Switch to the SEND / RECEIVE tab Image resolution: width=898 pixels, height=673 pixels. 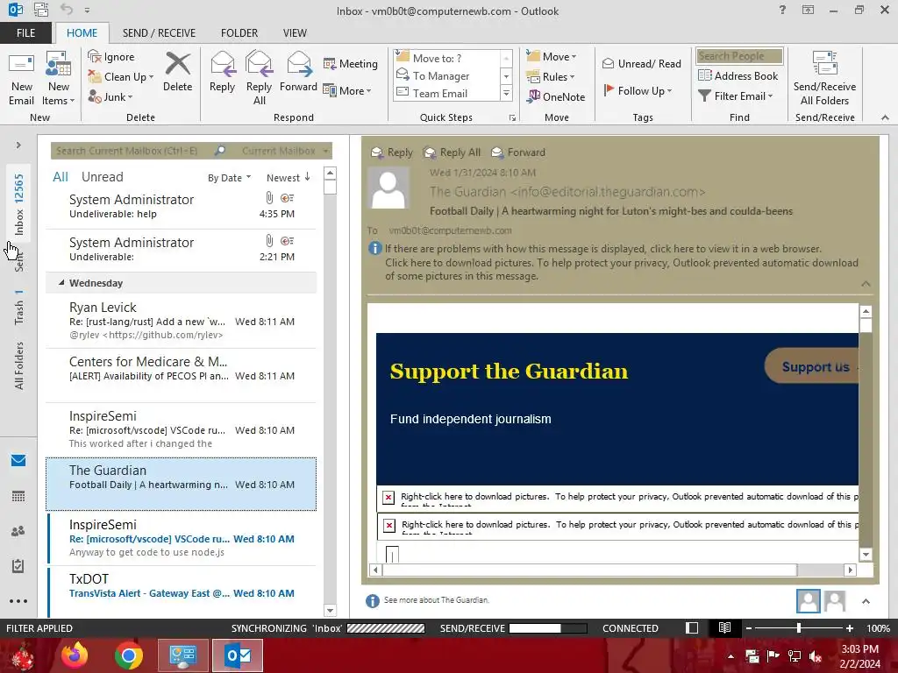coord(159,33)
